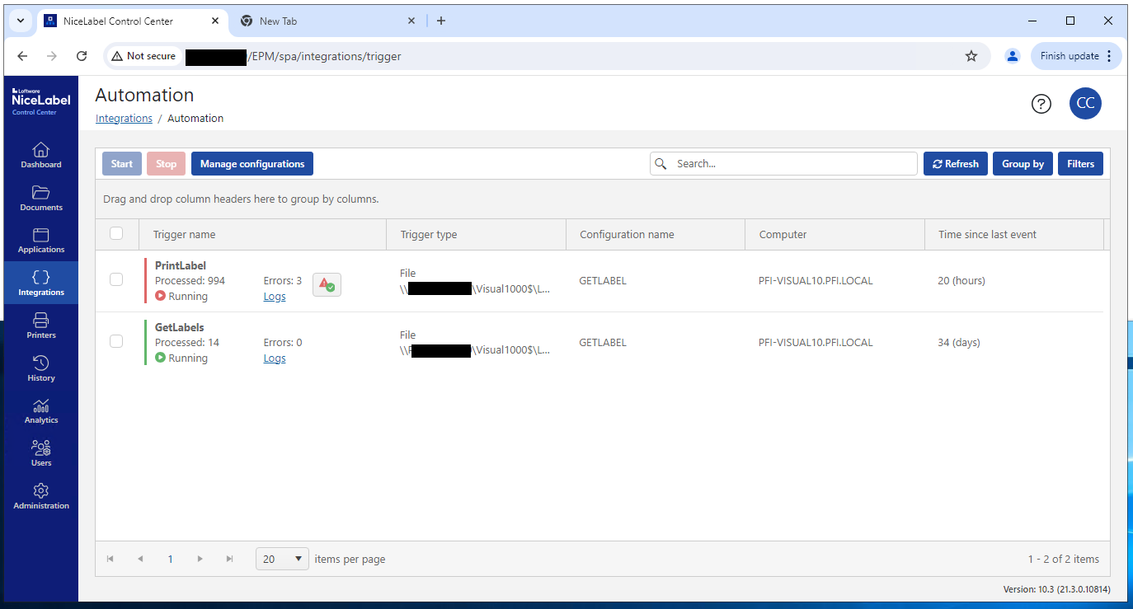Click the Start button
The image size is (1133, 609).
point(122,163)
